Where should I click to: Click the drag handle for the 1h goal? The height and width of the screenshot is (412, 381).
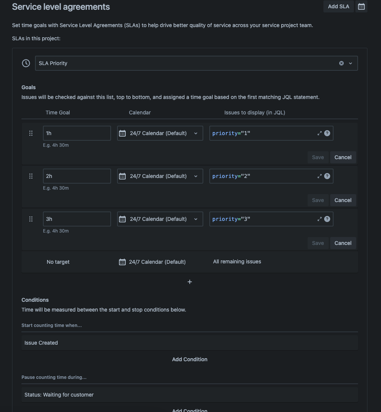(31, 133)
